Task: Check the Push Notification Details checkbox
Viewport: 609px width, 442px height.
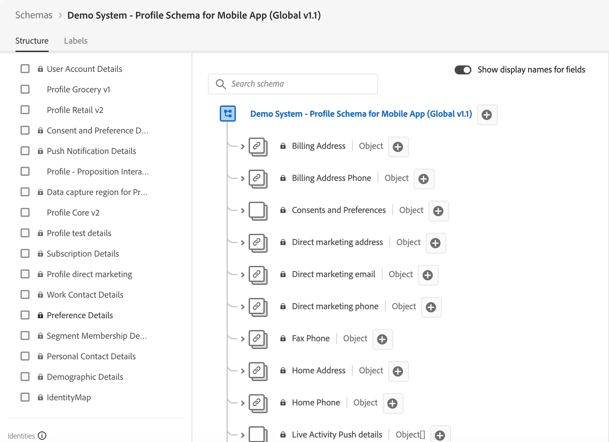Action: 25,151
